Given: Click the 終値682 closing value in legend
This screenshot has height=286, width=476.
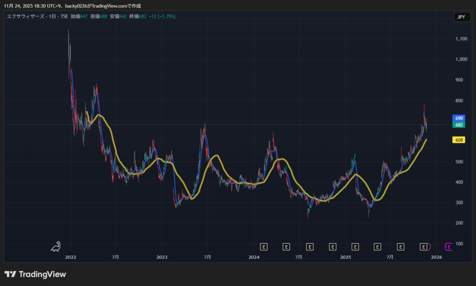Looking at the screenshot, I should (x=138, y=16).
